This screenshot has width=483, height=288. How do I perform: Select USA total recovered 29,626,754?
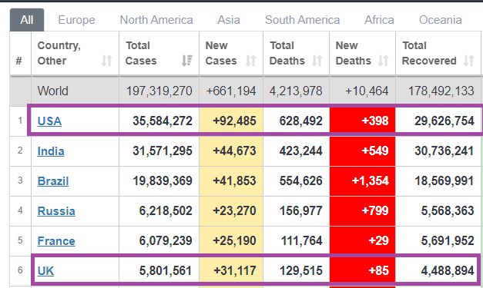444,121
